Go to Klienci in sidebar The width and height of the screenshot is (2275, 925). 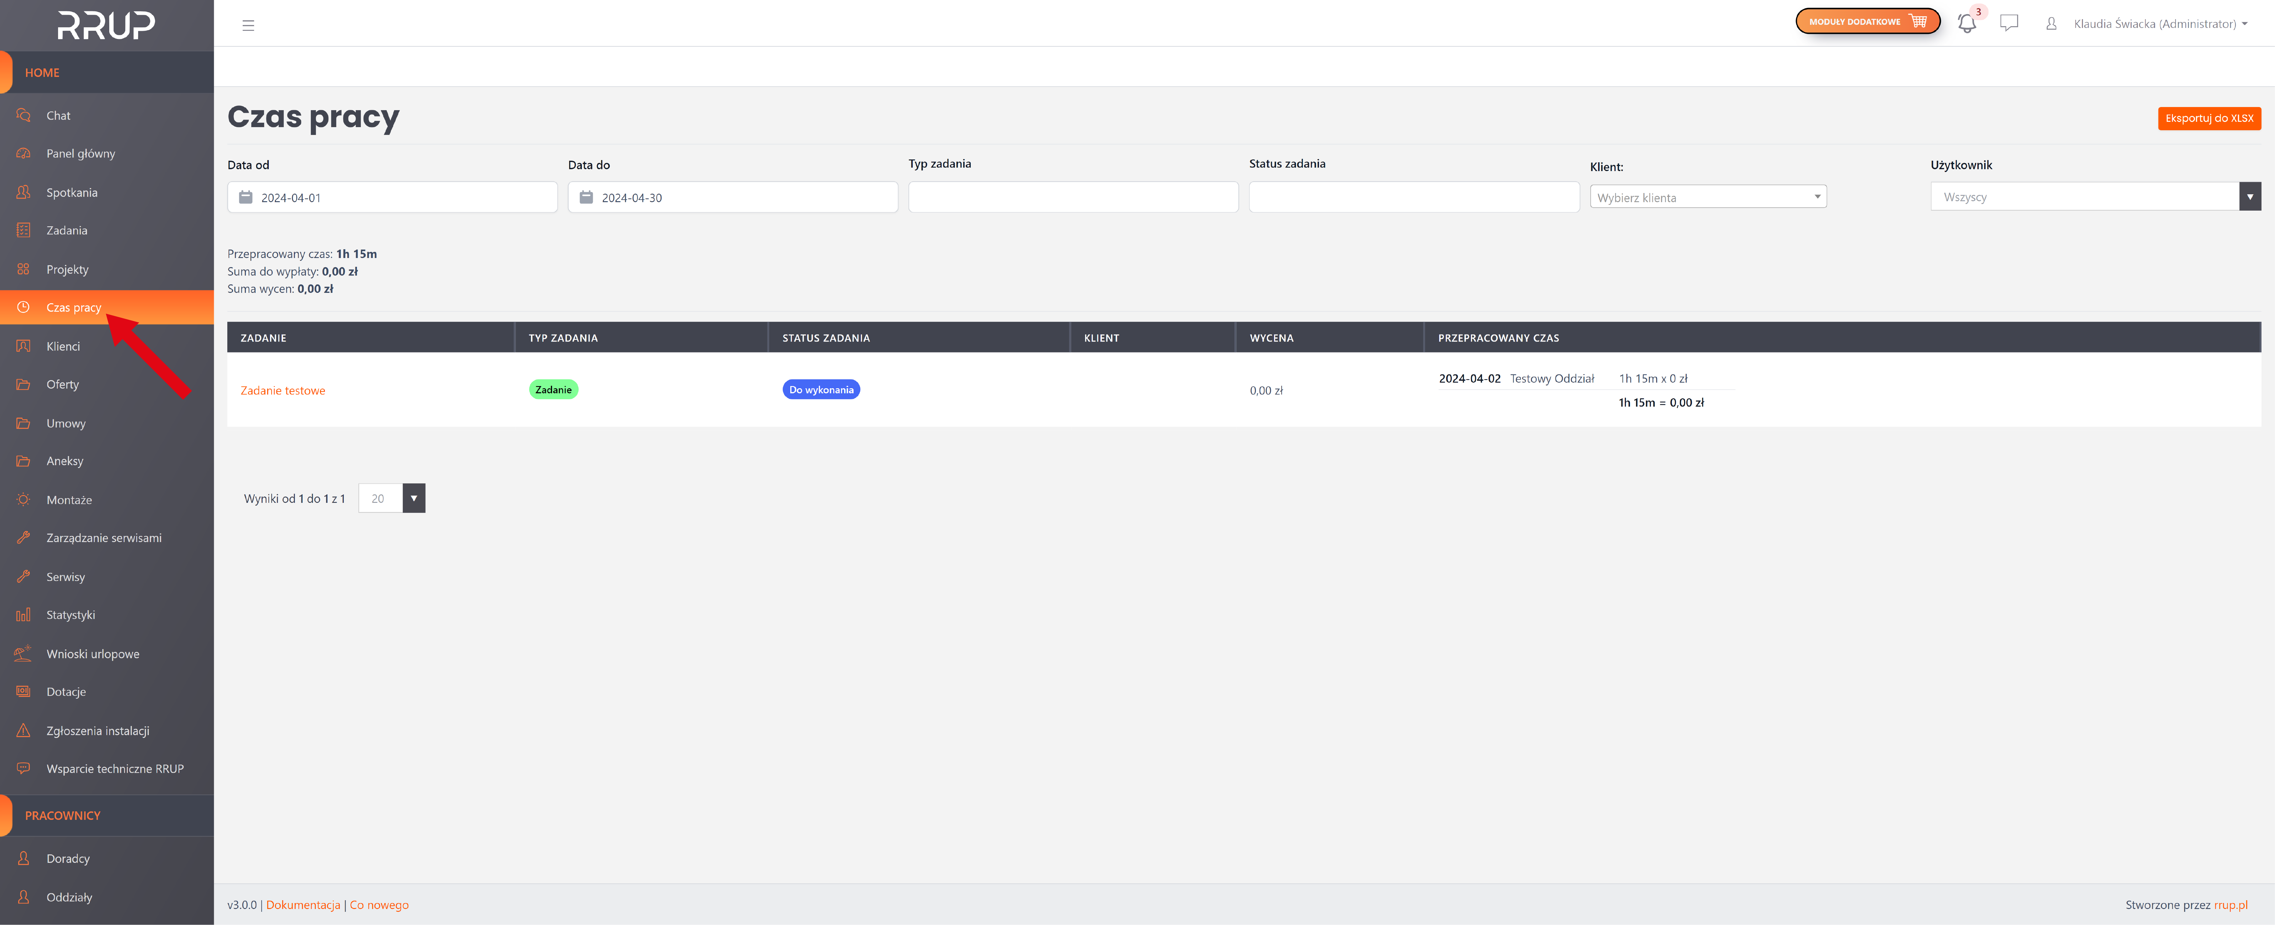point(63,346)
